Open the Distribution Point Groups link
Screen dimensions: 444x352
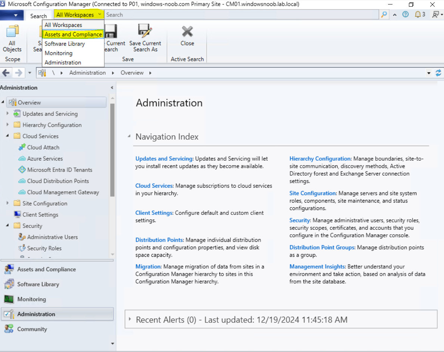pyautogui.click(x=322, y=247)
